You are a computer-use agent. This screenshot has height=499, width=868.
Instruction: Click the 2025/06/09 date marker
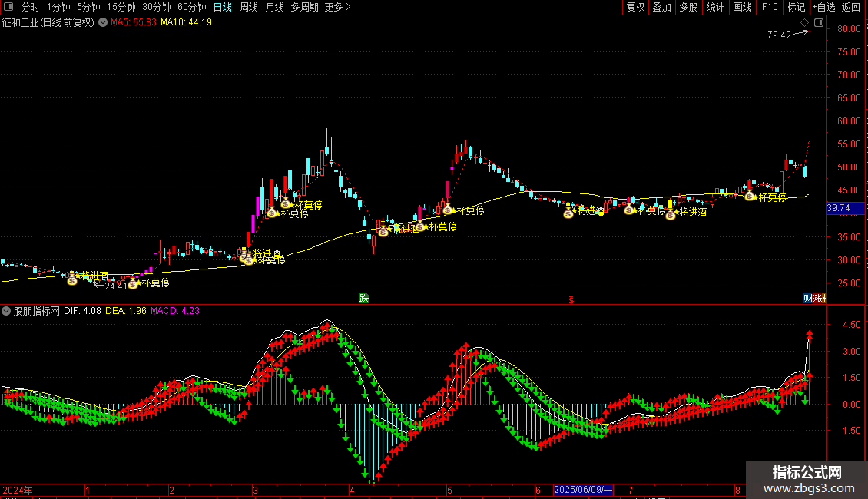(x=584, y=490)
